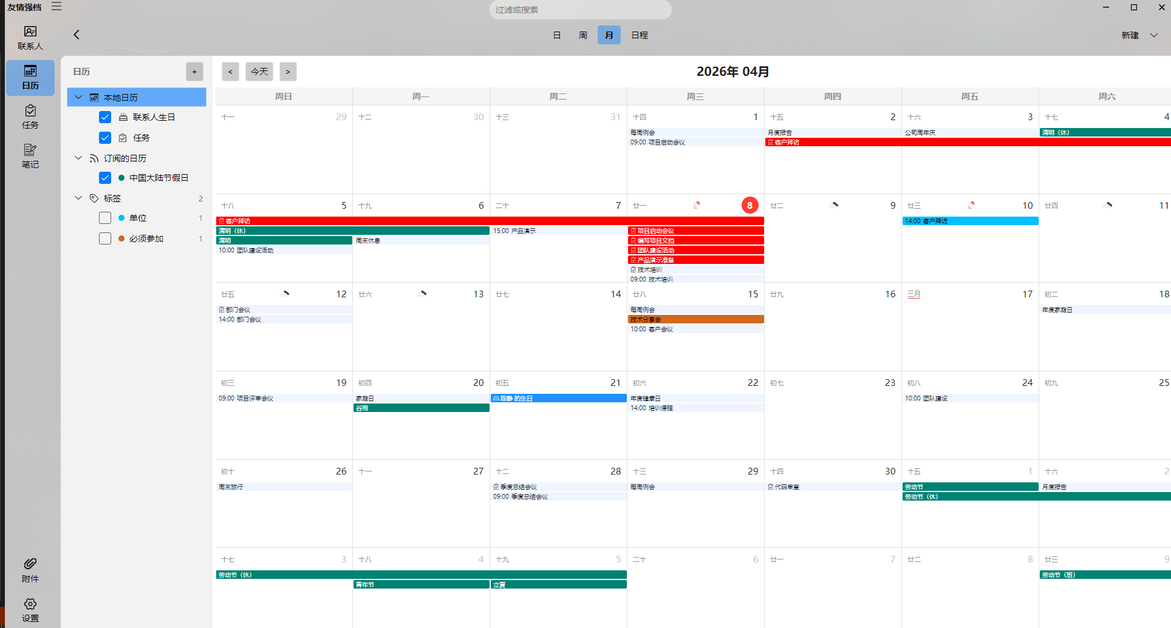The image size is (1171, 628).
Task: Click the 过滤或搜索 search field
Action: pos(580,10)
